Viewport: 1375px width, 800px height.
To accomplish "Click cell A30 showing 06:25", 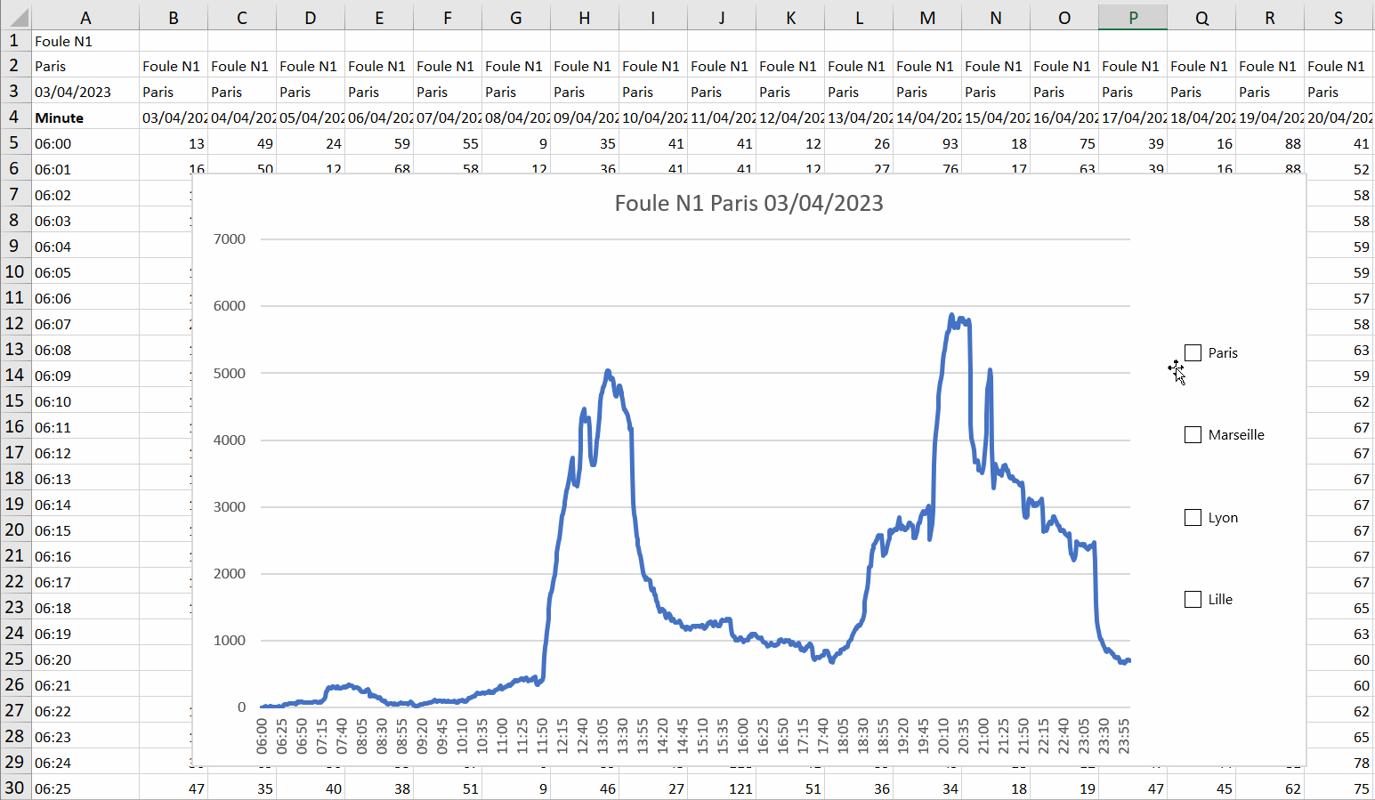I will click(x=85, y=788).
